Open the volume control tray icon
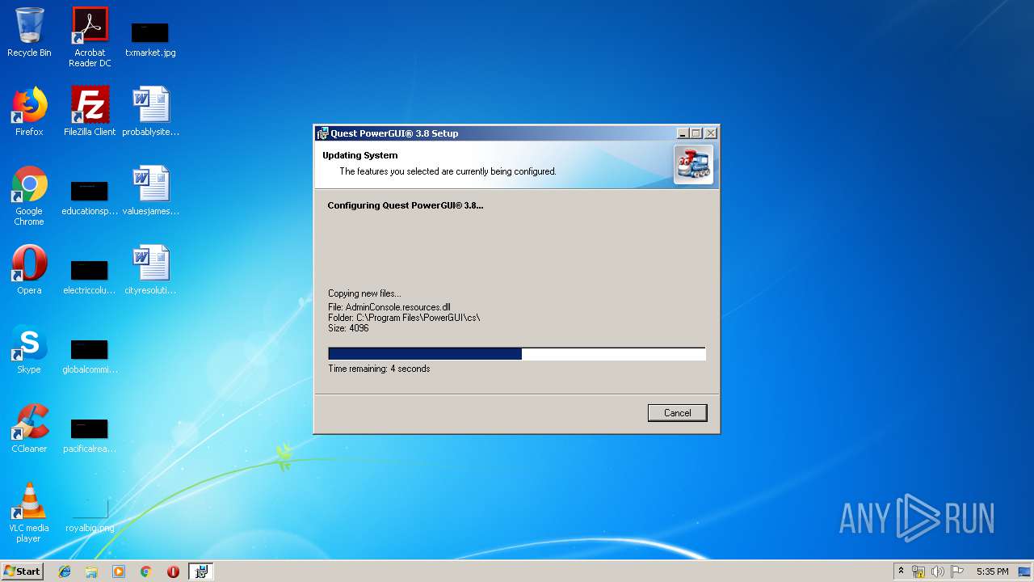This screenshot has height=582, width=1034. click(937, 571)
